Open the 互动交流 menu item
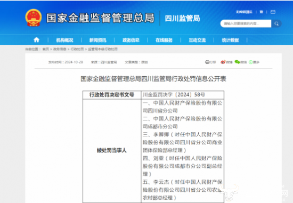 click(x=197, y=40)
